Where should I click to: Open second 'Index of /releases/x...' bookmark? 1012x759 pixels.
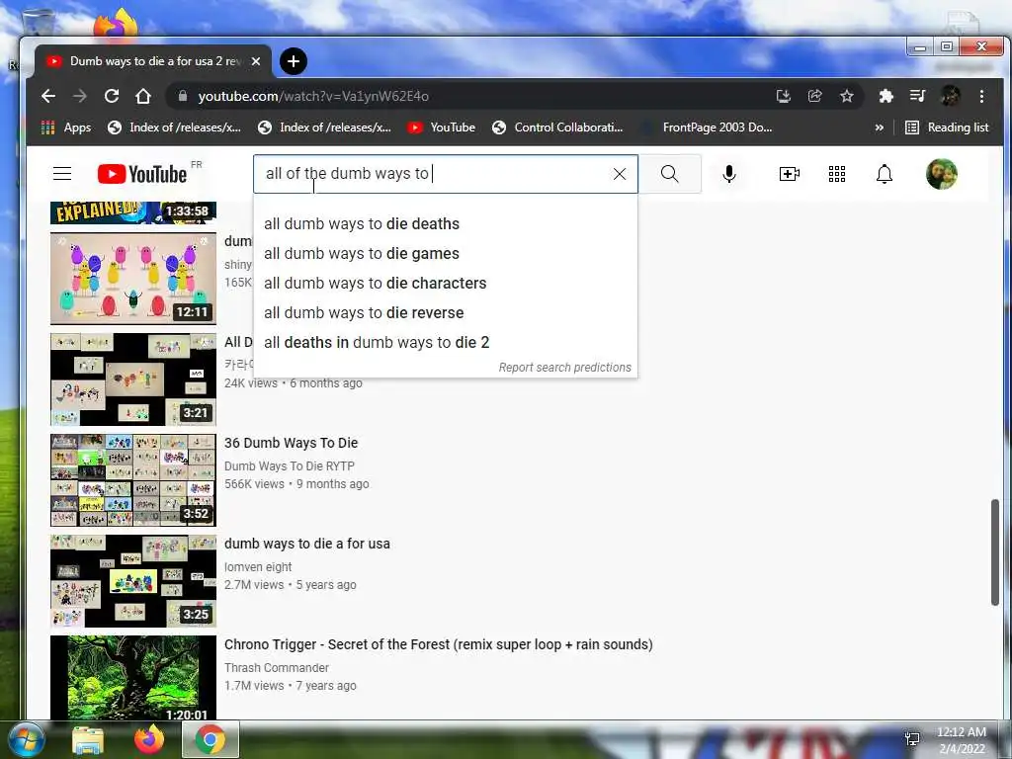click(x=324, y=127)
